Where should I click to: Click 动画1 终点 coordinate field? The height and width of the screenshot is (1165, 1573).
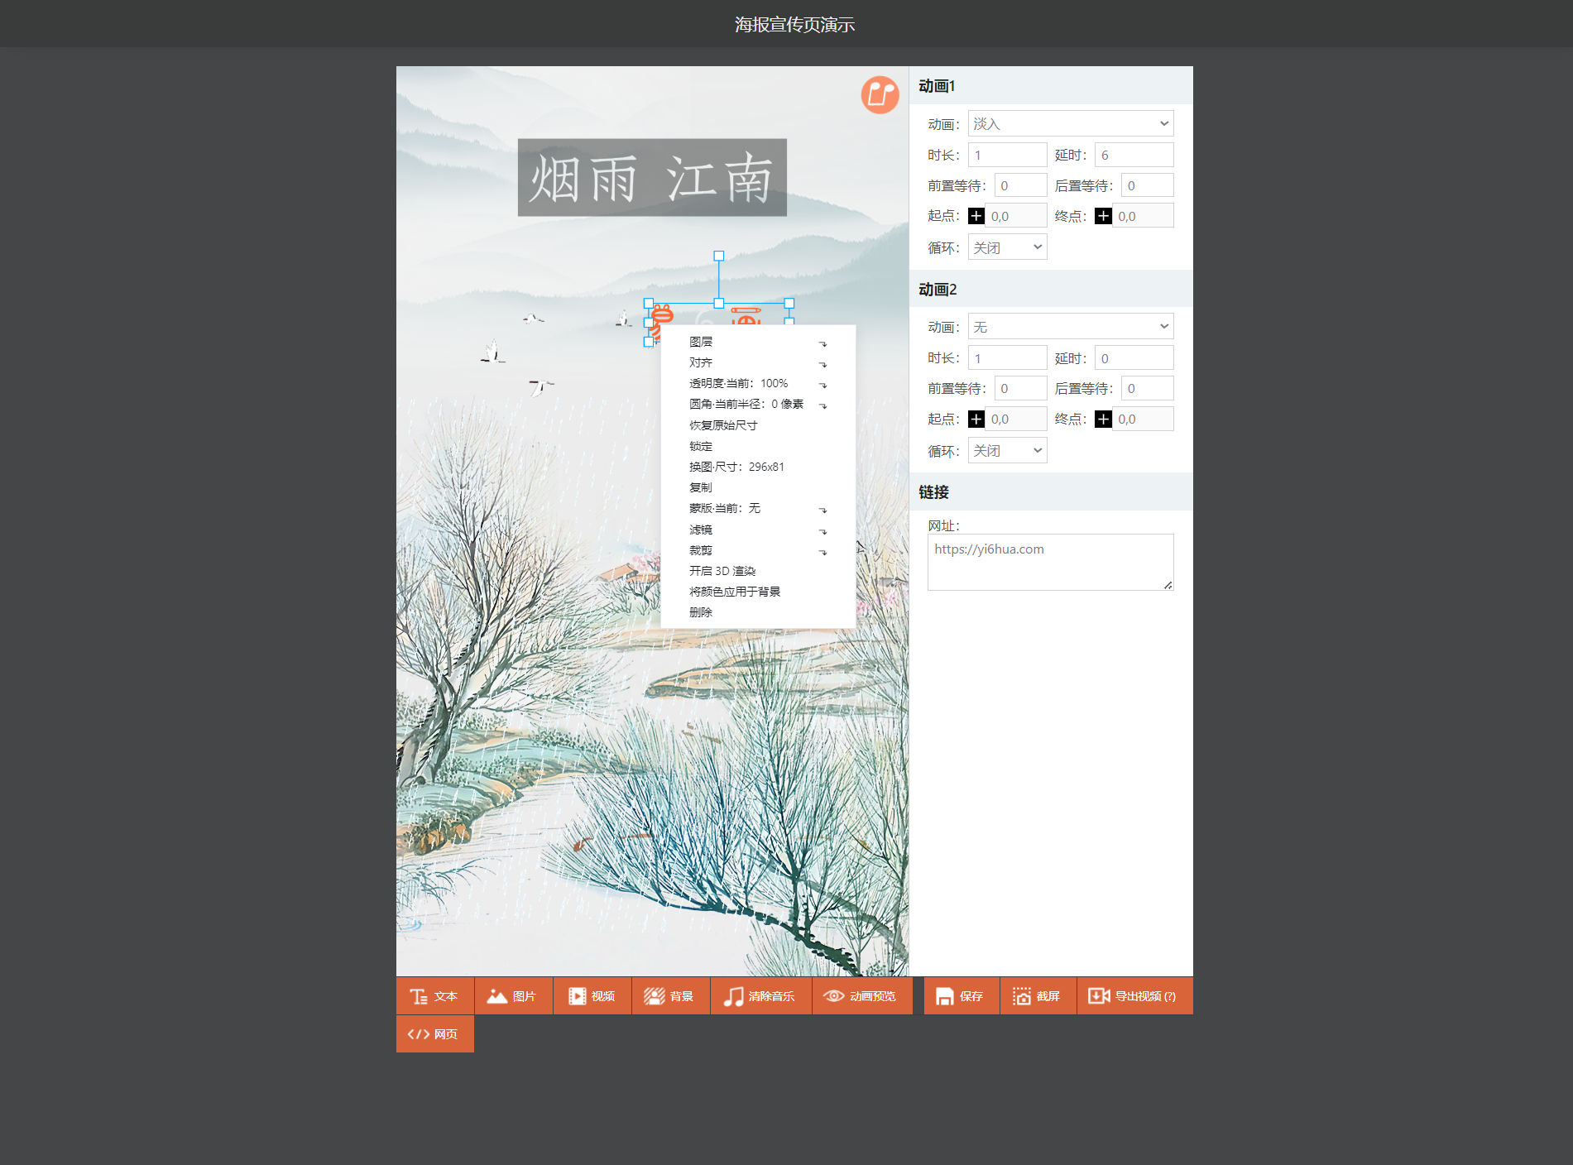point(1143,216)
